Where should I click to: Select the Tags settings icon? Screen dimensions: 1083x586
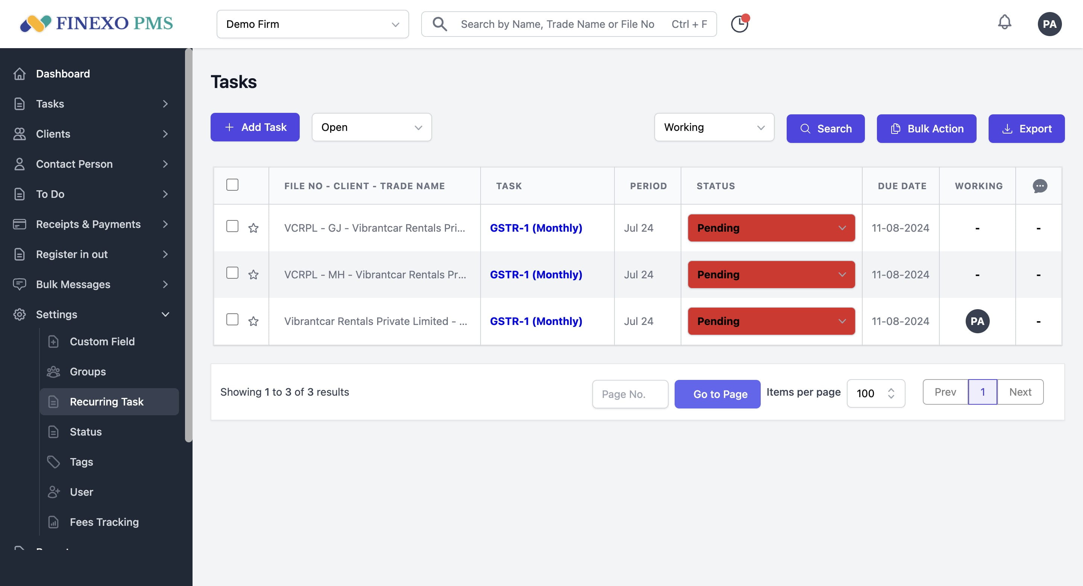(53, 462)
